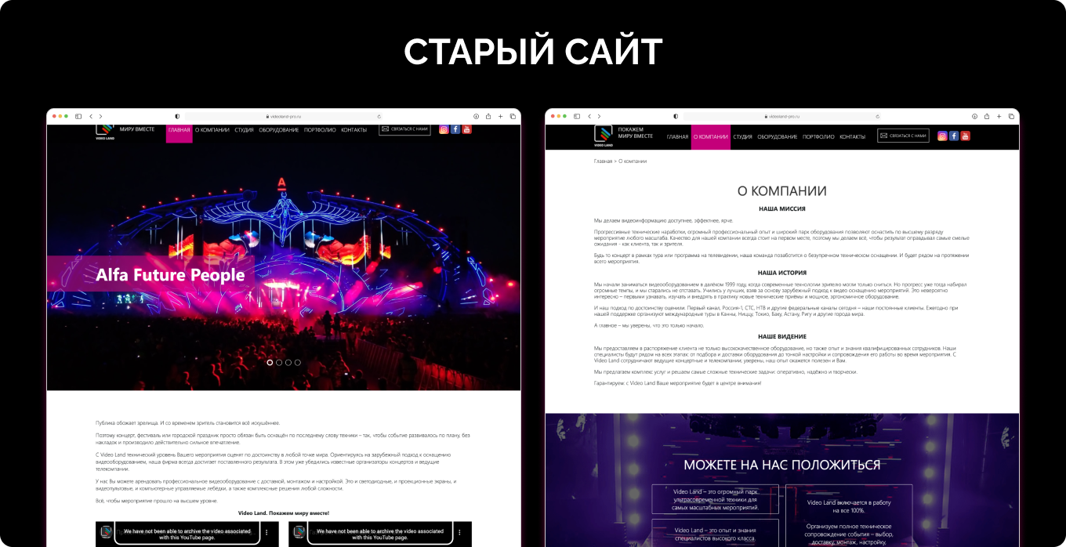Open ПОРТФОЛИО menu item in left window

click(320, 130)
